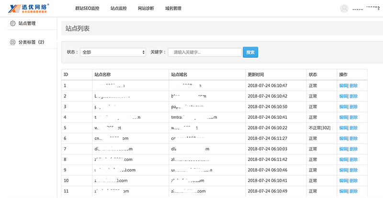This screenshot has height=198, width=383.
Task: Edit the row 5 abnormal site
Action: [x=343, y=128]
